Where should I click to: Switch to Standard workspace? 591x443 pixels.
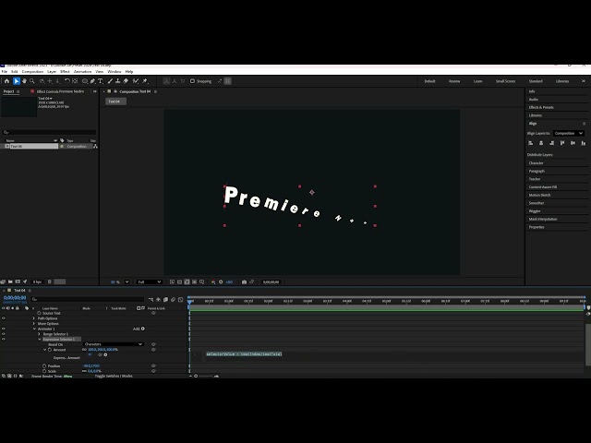click(x=536, y=81)
